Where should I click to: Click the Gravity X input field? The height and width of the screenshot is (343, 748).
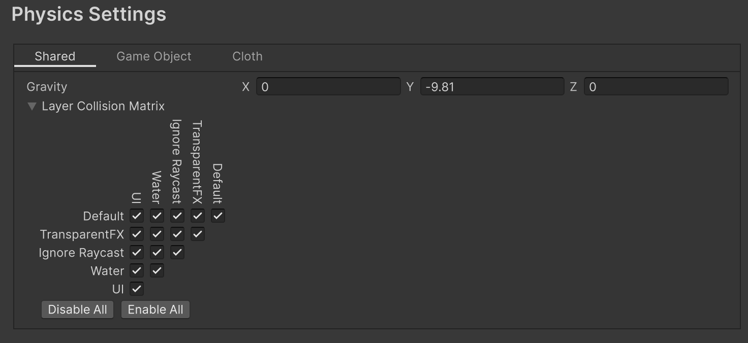coord(328,86)
